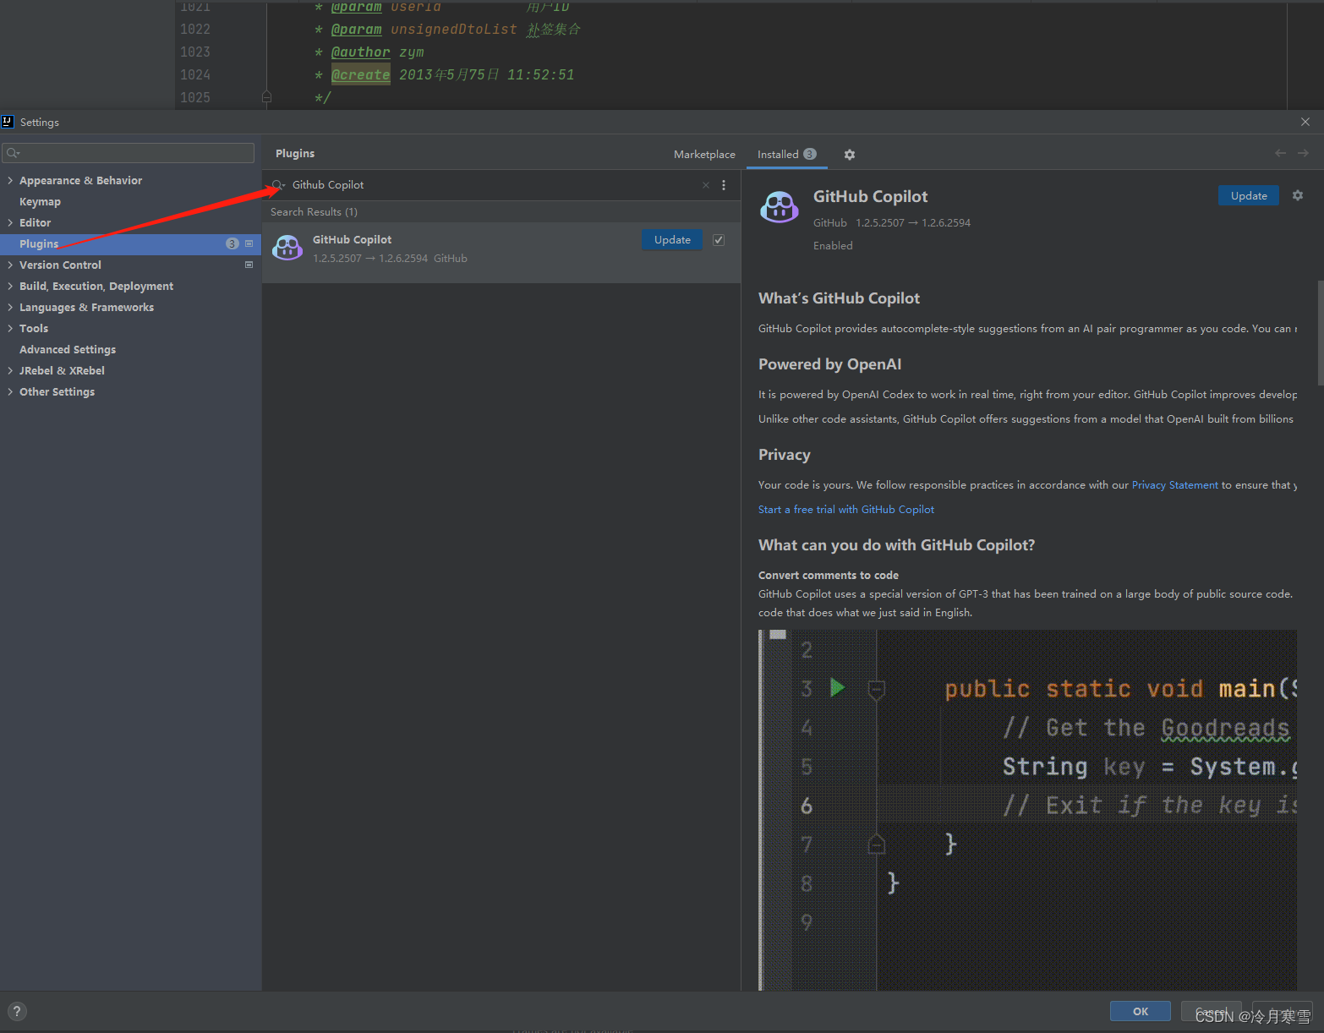Click the Version Control project-level icon
Image resolution: width=1324 pixels, height=1033 pixels.
point(249,265)
